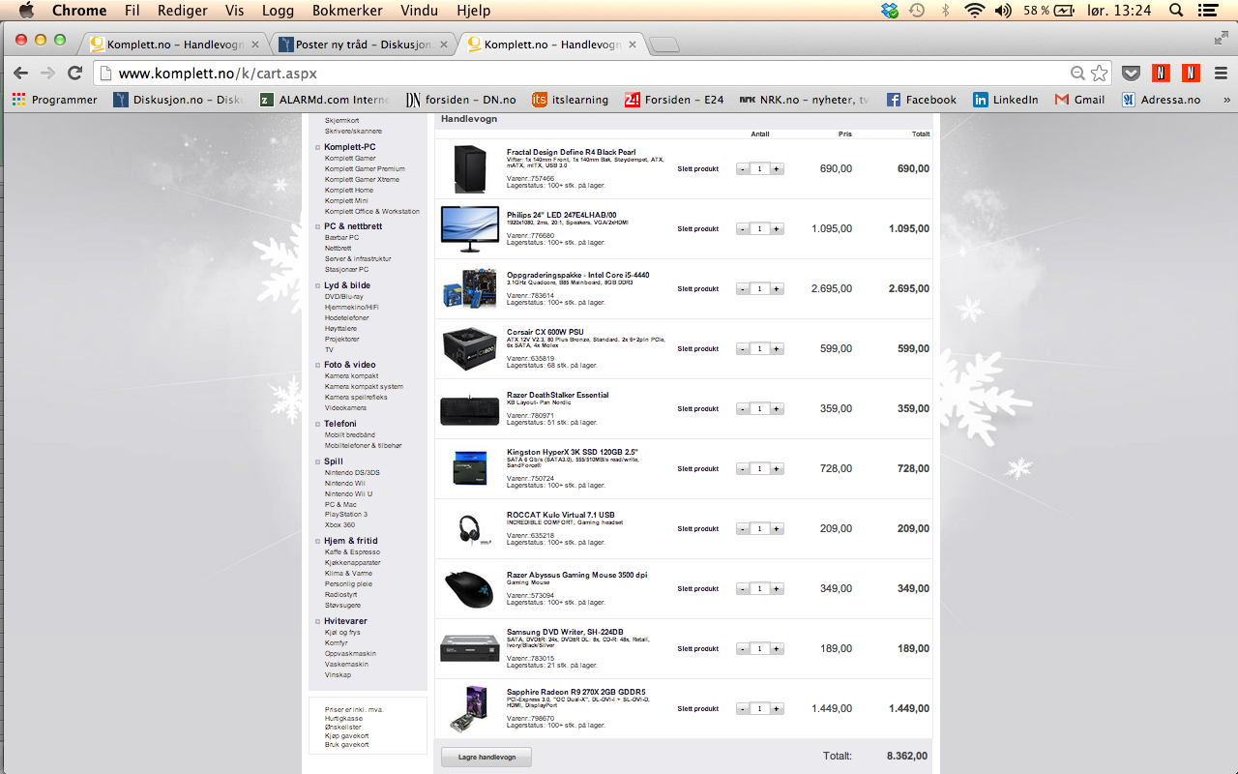Increase quantity of Fractal Design Define R4
Viewport: 1238px width, 774px height.
(777, 169)
